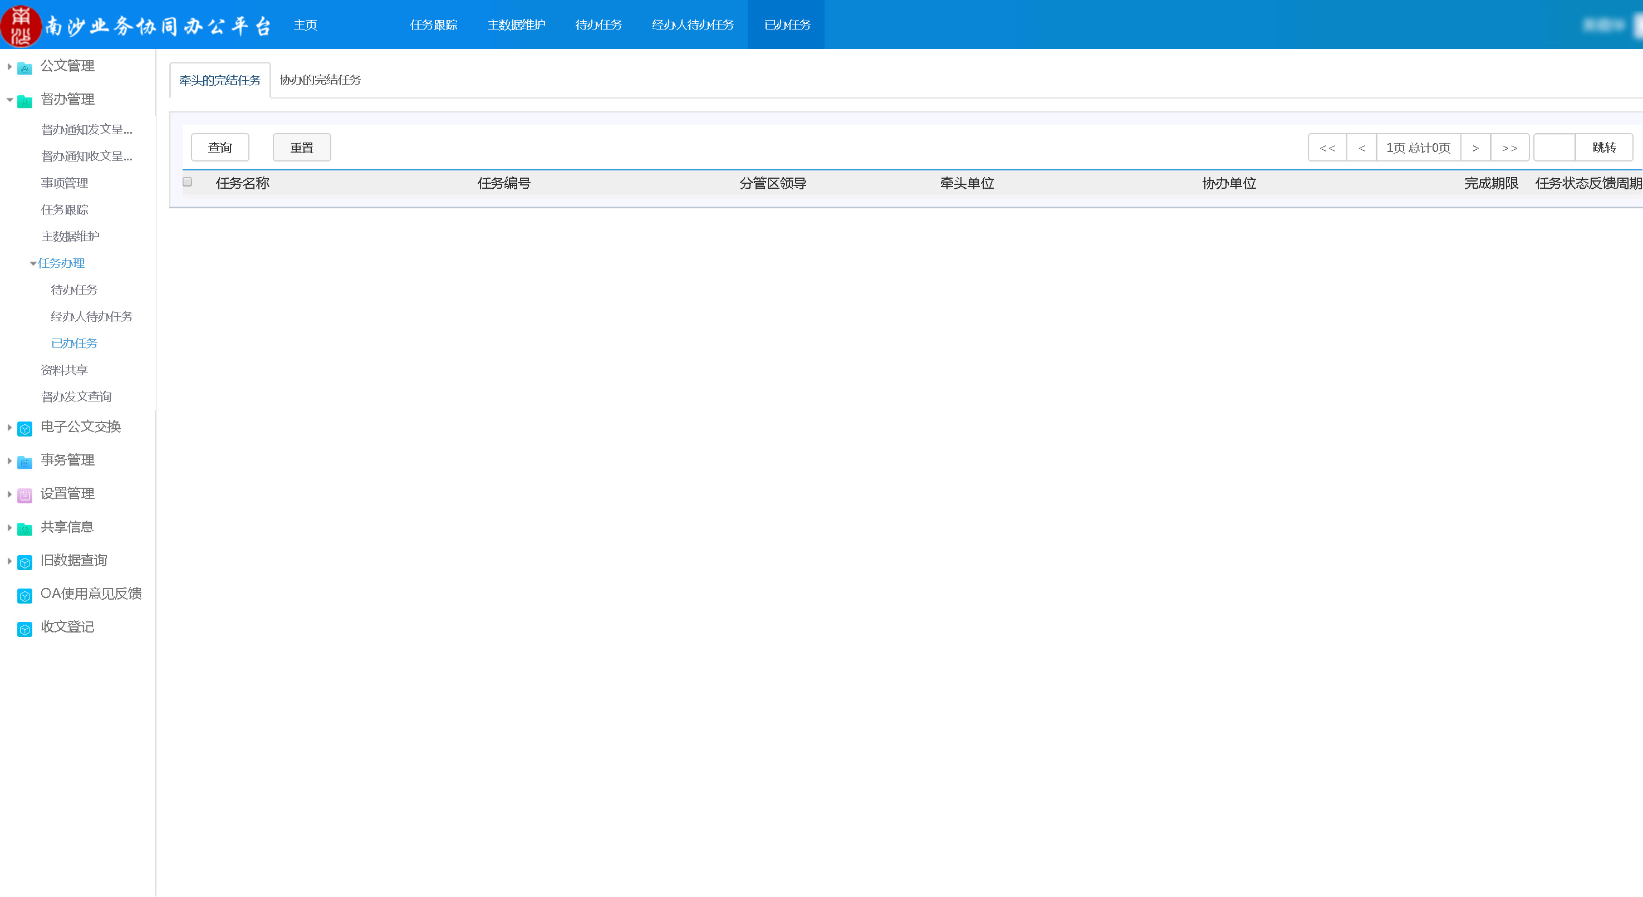The width and height of the screenshot is (1643, 897).
Task: Open 事项管理 in the sidebar
Action: pos(65,183)
